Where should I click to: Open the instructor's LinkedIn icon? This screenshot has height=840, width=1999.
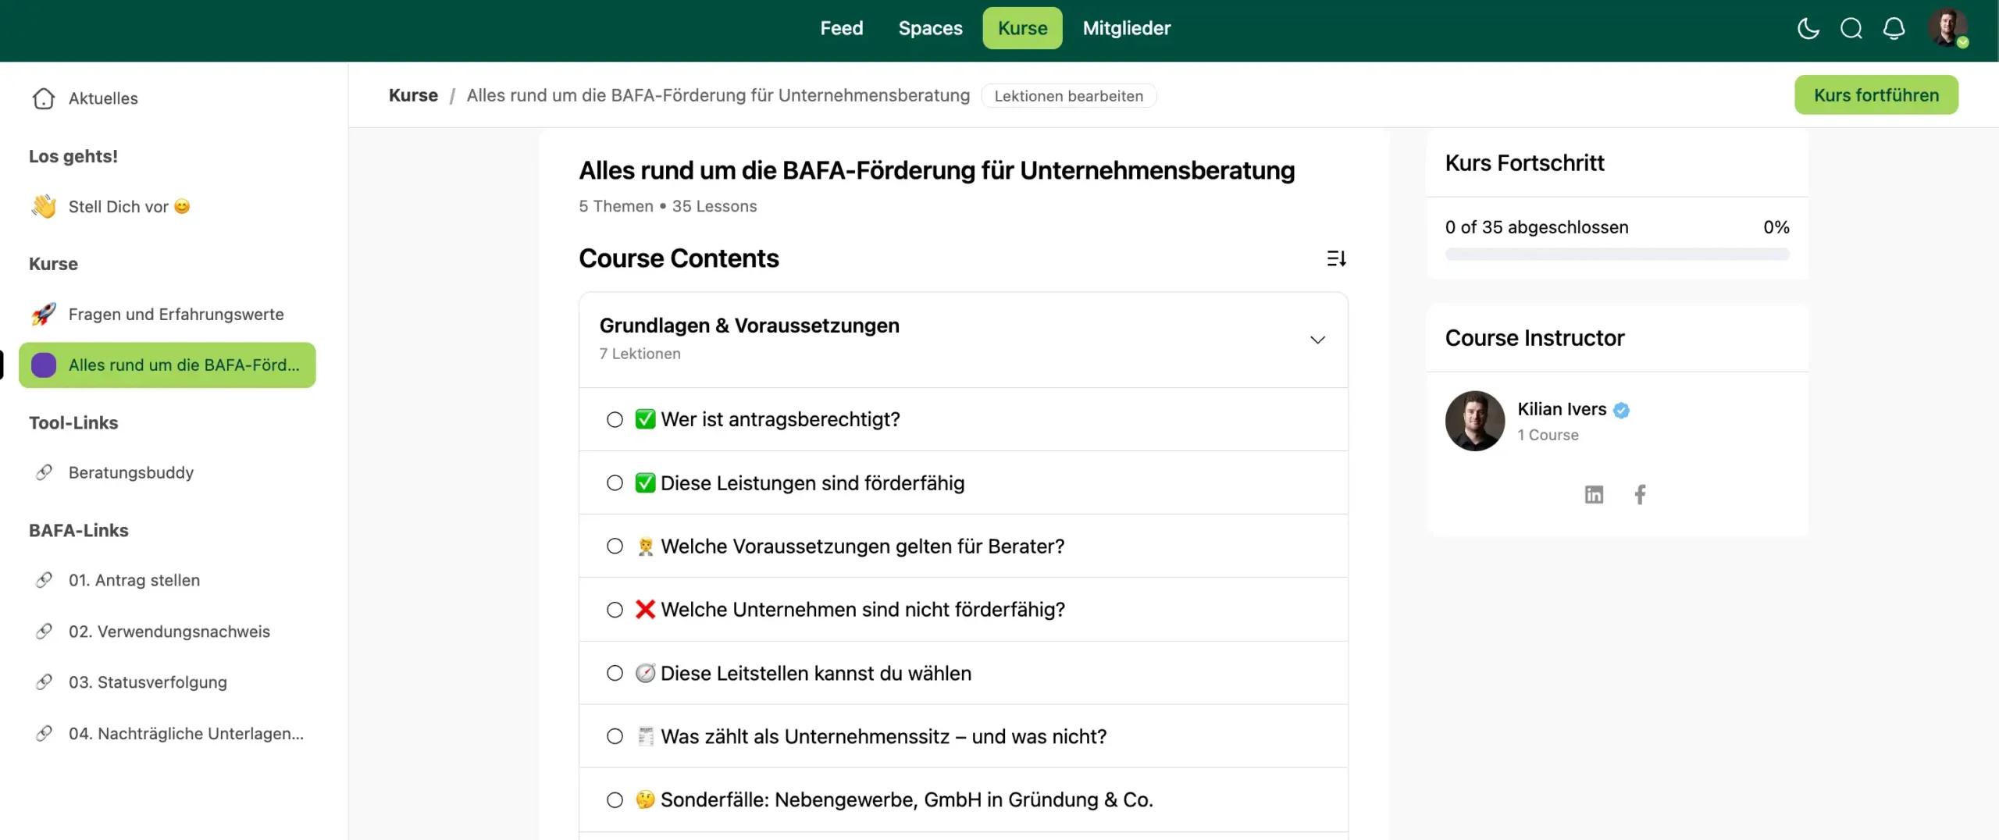[x=1594, y=495]
